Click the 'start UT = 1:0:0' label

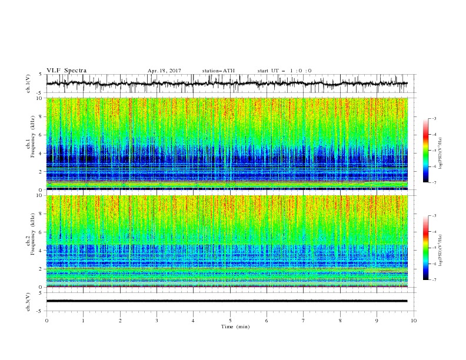coord(284,71)
